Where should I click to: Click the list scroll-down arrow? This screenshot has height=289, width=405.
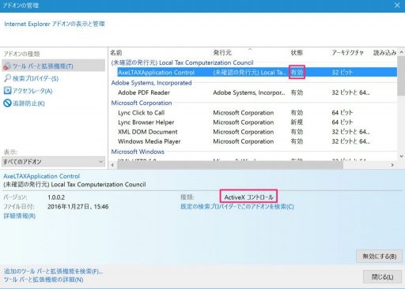[x=401, y=156]
